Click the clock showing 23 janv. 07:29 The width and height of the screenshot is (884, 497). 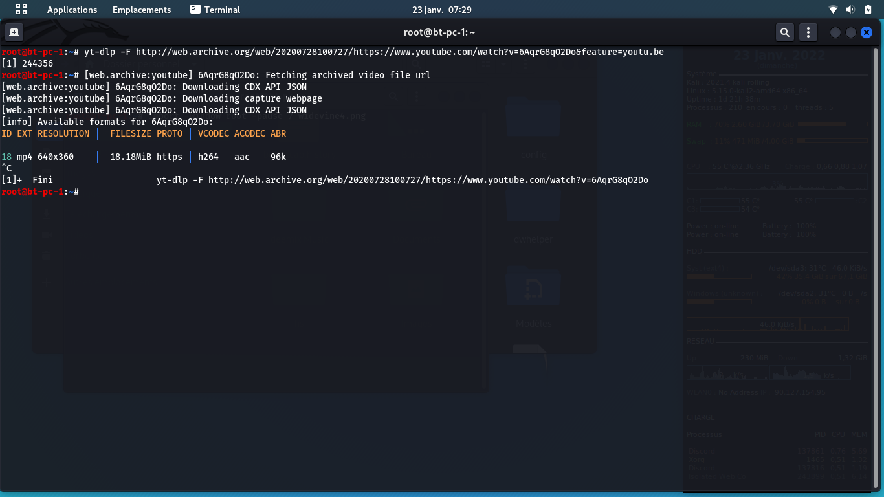tap(442, 10)
